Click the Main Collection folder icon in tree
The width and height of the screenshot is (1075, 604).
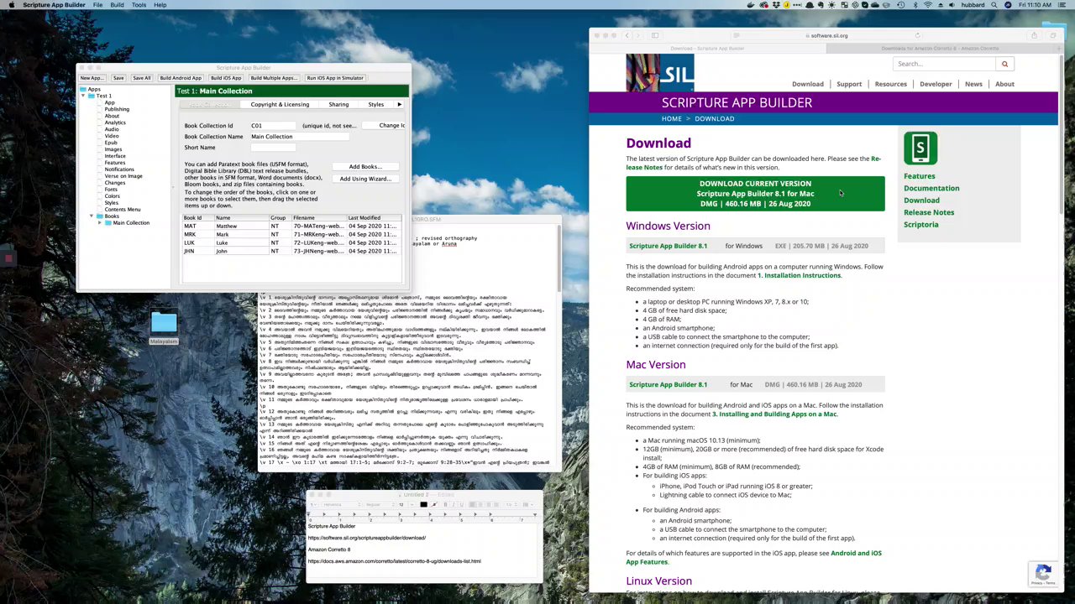pos(107,223)
